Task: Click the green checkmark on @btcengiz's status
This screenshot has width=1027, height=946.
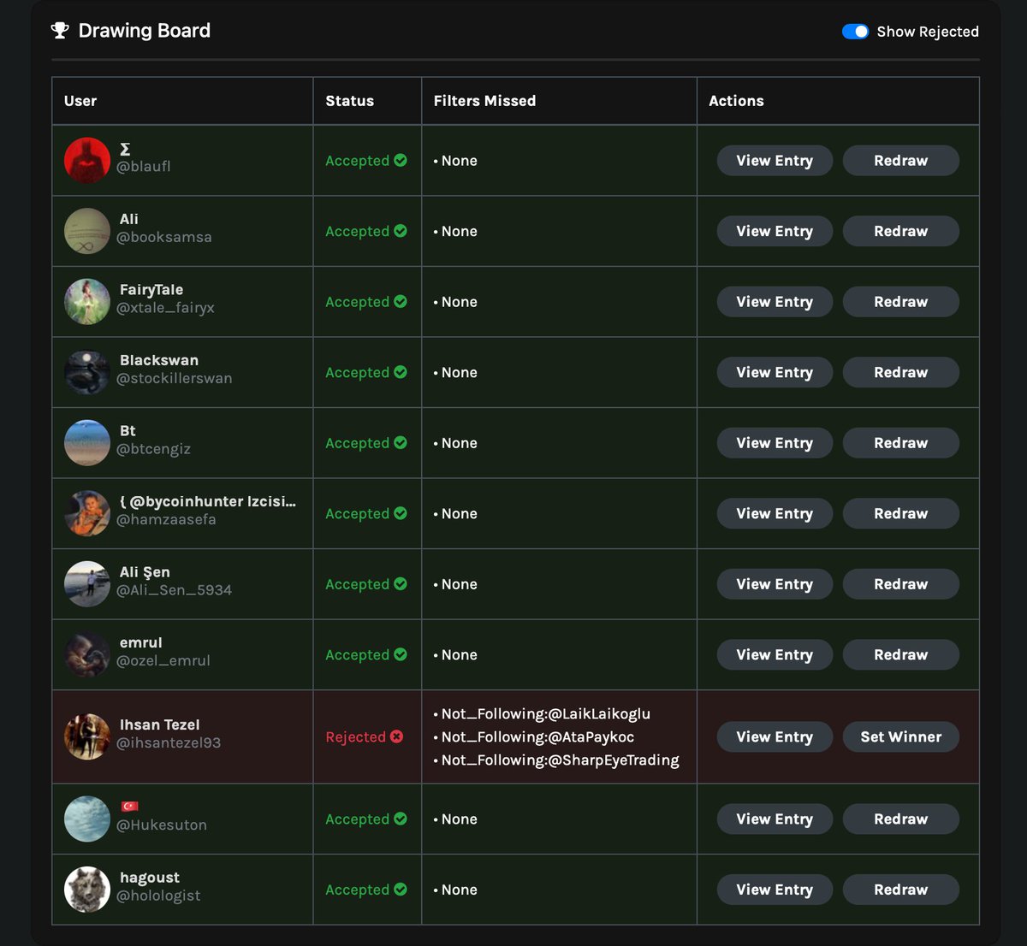Action: tap(400, 442)
